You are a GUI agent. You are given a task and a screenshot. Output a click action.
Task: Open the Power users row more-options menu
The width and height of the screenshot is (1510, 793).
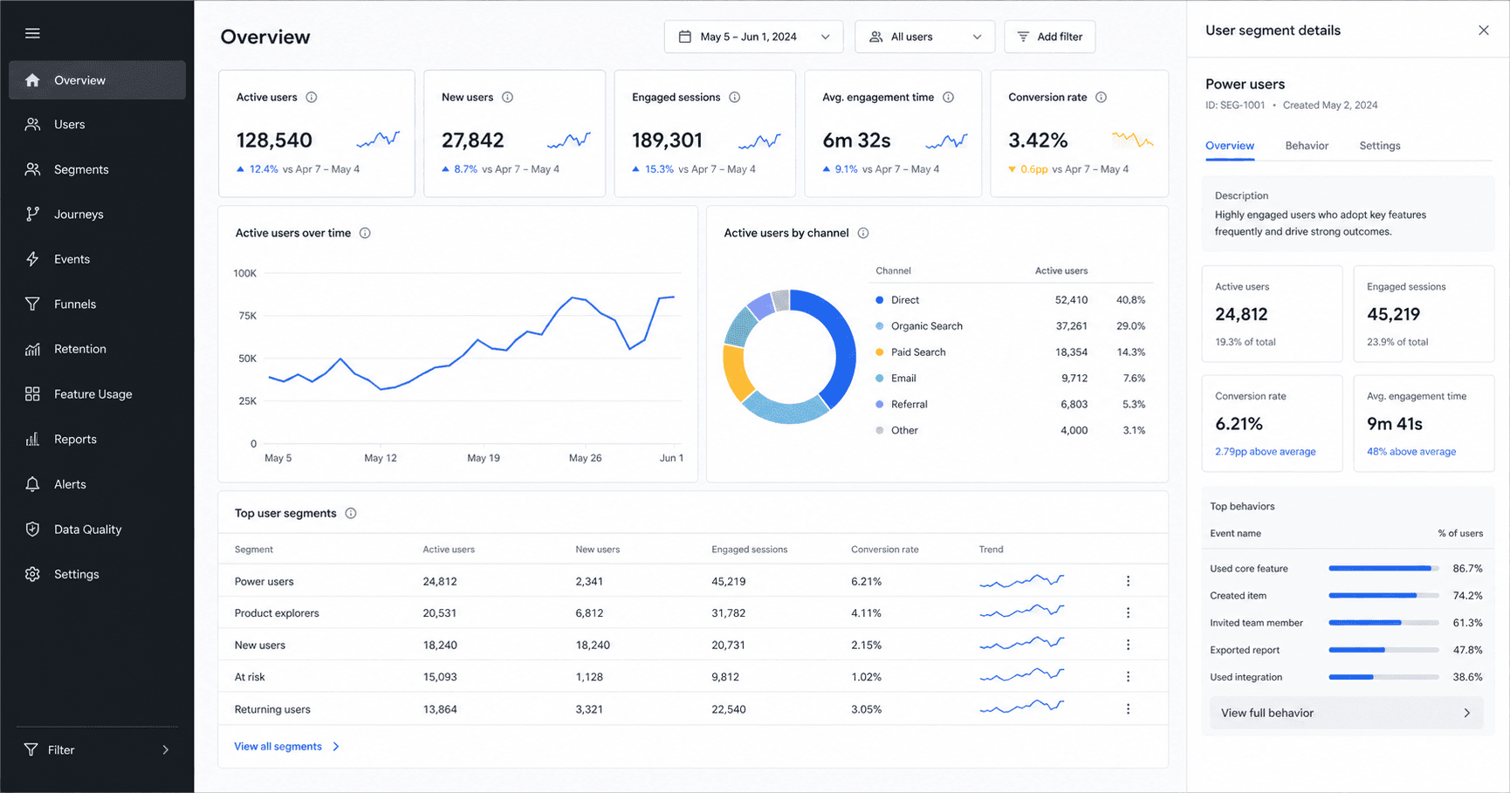[x=1128, y=581]
